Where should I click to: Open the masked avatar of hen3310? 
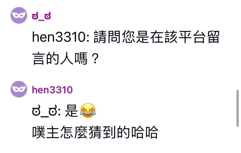[x=19, y=89]
